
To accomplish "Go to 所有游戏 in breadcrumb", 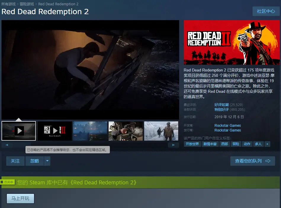I will point(9,4).
